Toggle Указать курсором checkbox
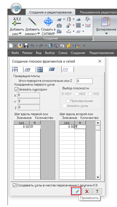Screen dimensions: 117x207 [16, 89]
